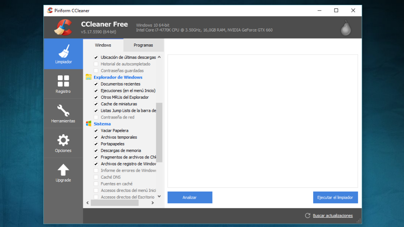Toggle Portapapeles checkbox
The width and height of the screenshot is (404, 227).
(x=96, y=144)
